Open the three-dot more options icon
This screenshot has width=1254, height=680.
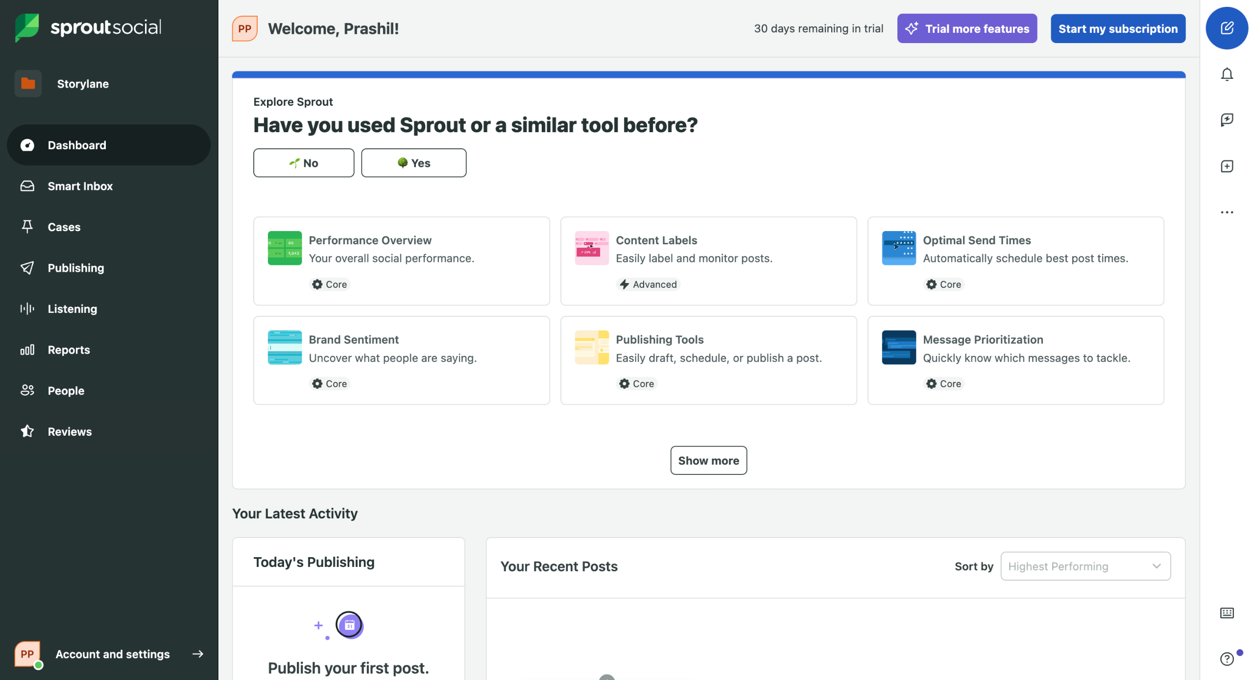click(1226, 212)
